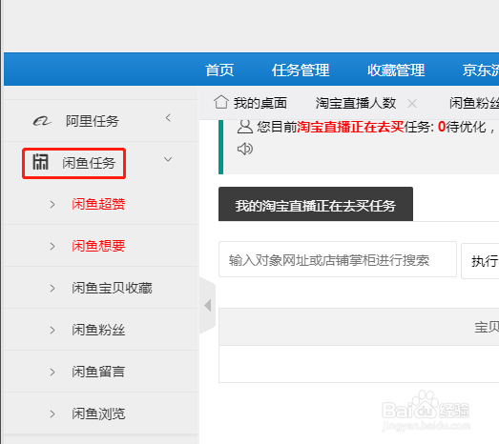This screenshot has width=499, height=444.
Task: Expand the 闲鱼宝贝收藏 arrow
Action: pyautogui.click(x=52, y=289)
